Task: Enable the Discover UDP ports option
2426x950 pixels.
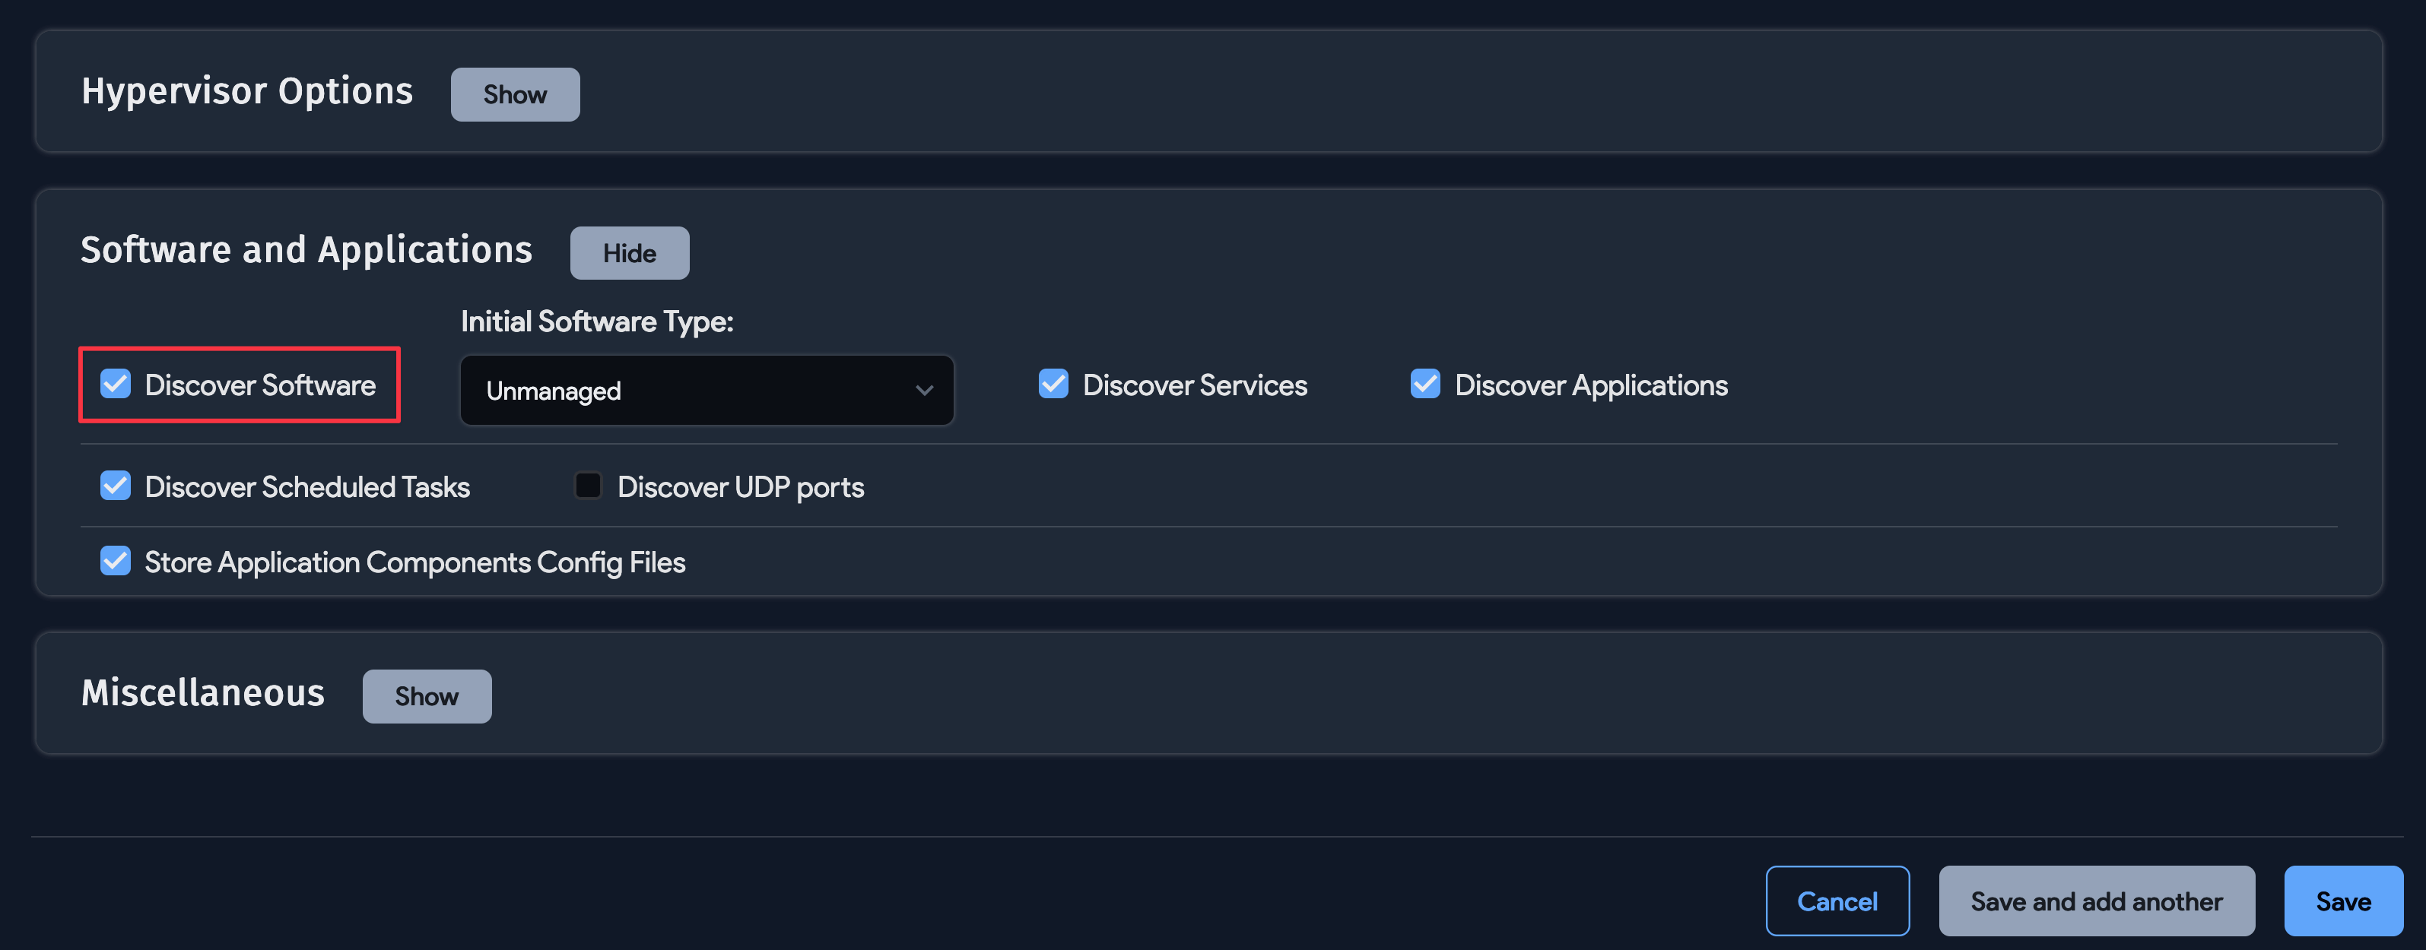Action: pyautogui.click(x=588, y=486)
